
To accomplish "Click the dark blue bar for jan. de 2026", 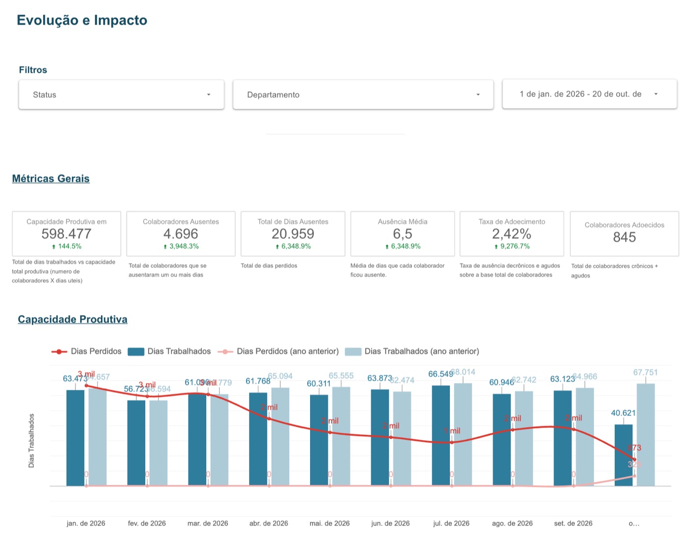I will pyautogui.click(x=75, y=438).
